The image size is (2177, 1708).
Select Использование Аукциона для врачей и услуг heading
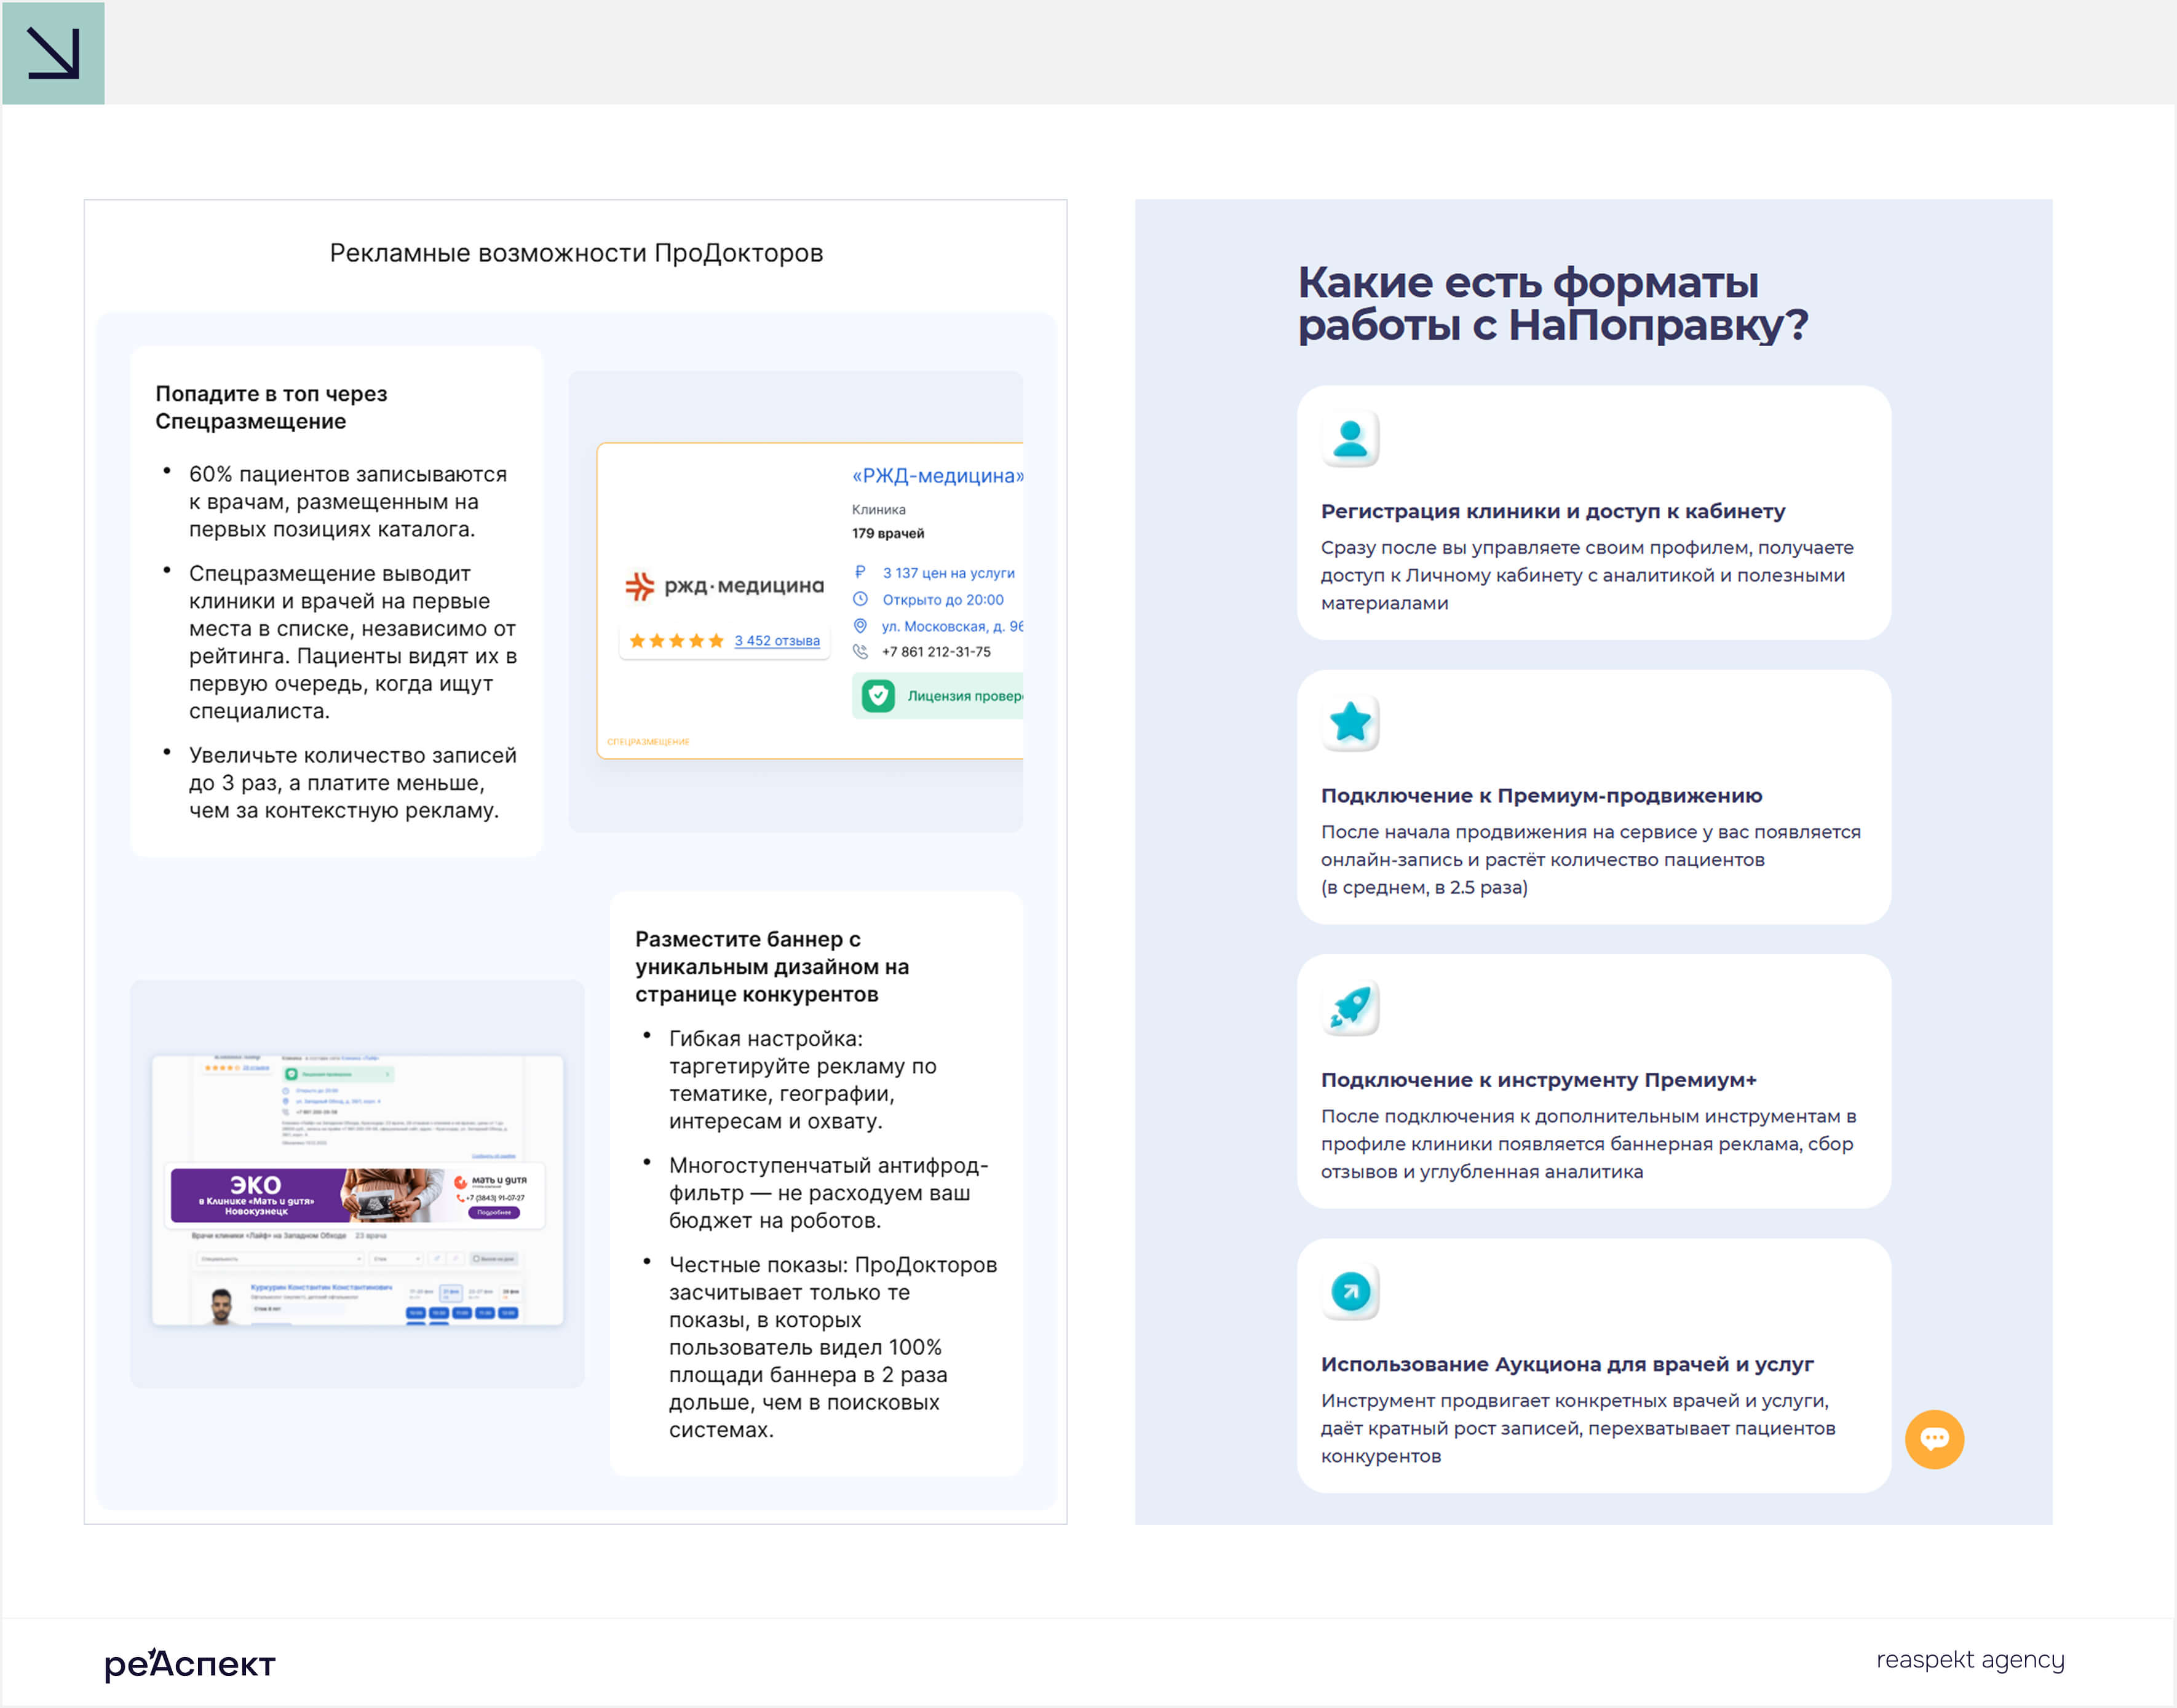pos(1567,1364)
